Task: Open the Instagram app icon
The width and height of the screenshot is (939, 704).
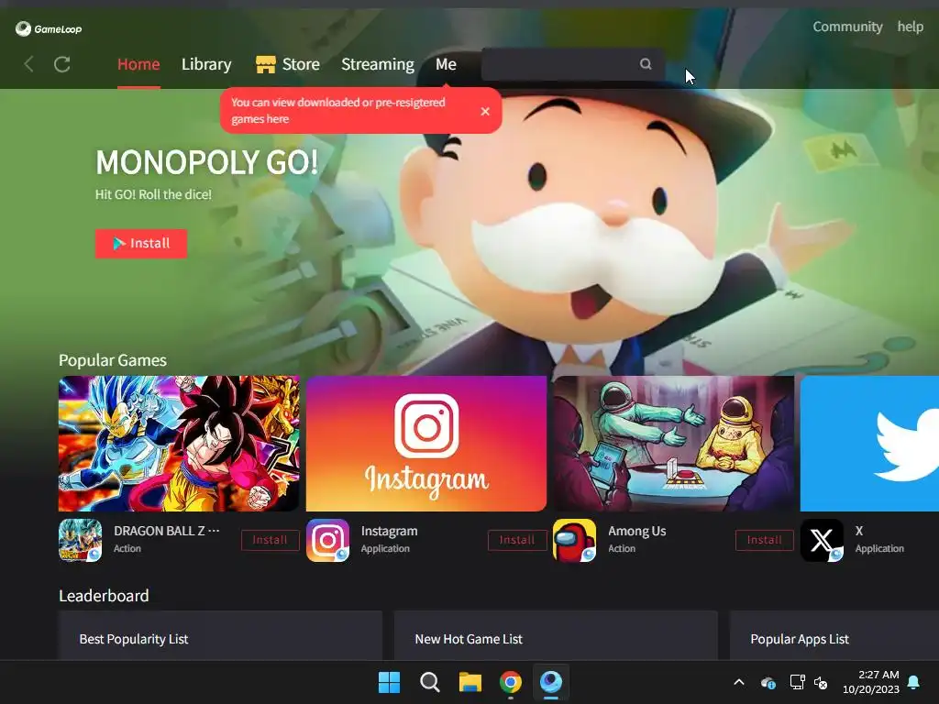Action: [327, 540]
